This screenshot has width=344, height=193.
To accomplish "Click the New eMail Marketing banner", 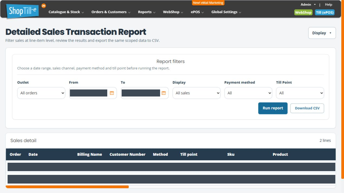I will pos(208,3).
